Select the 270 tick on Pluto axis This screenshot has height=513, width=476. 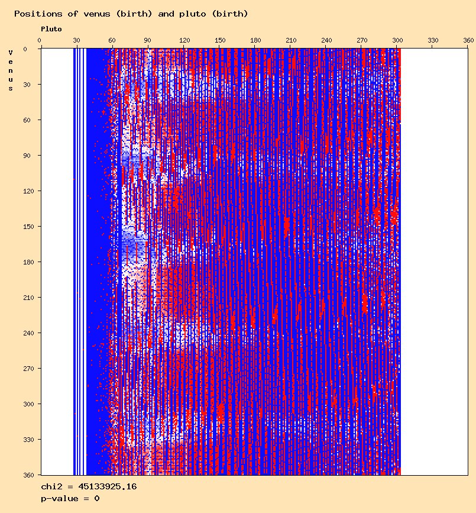[x=362, y=40]
